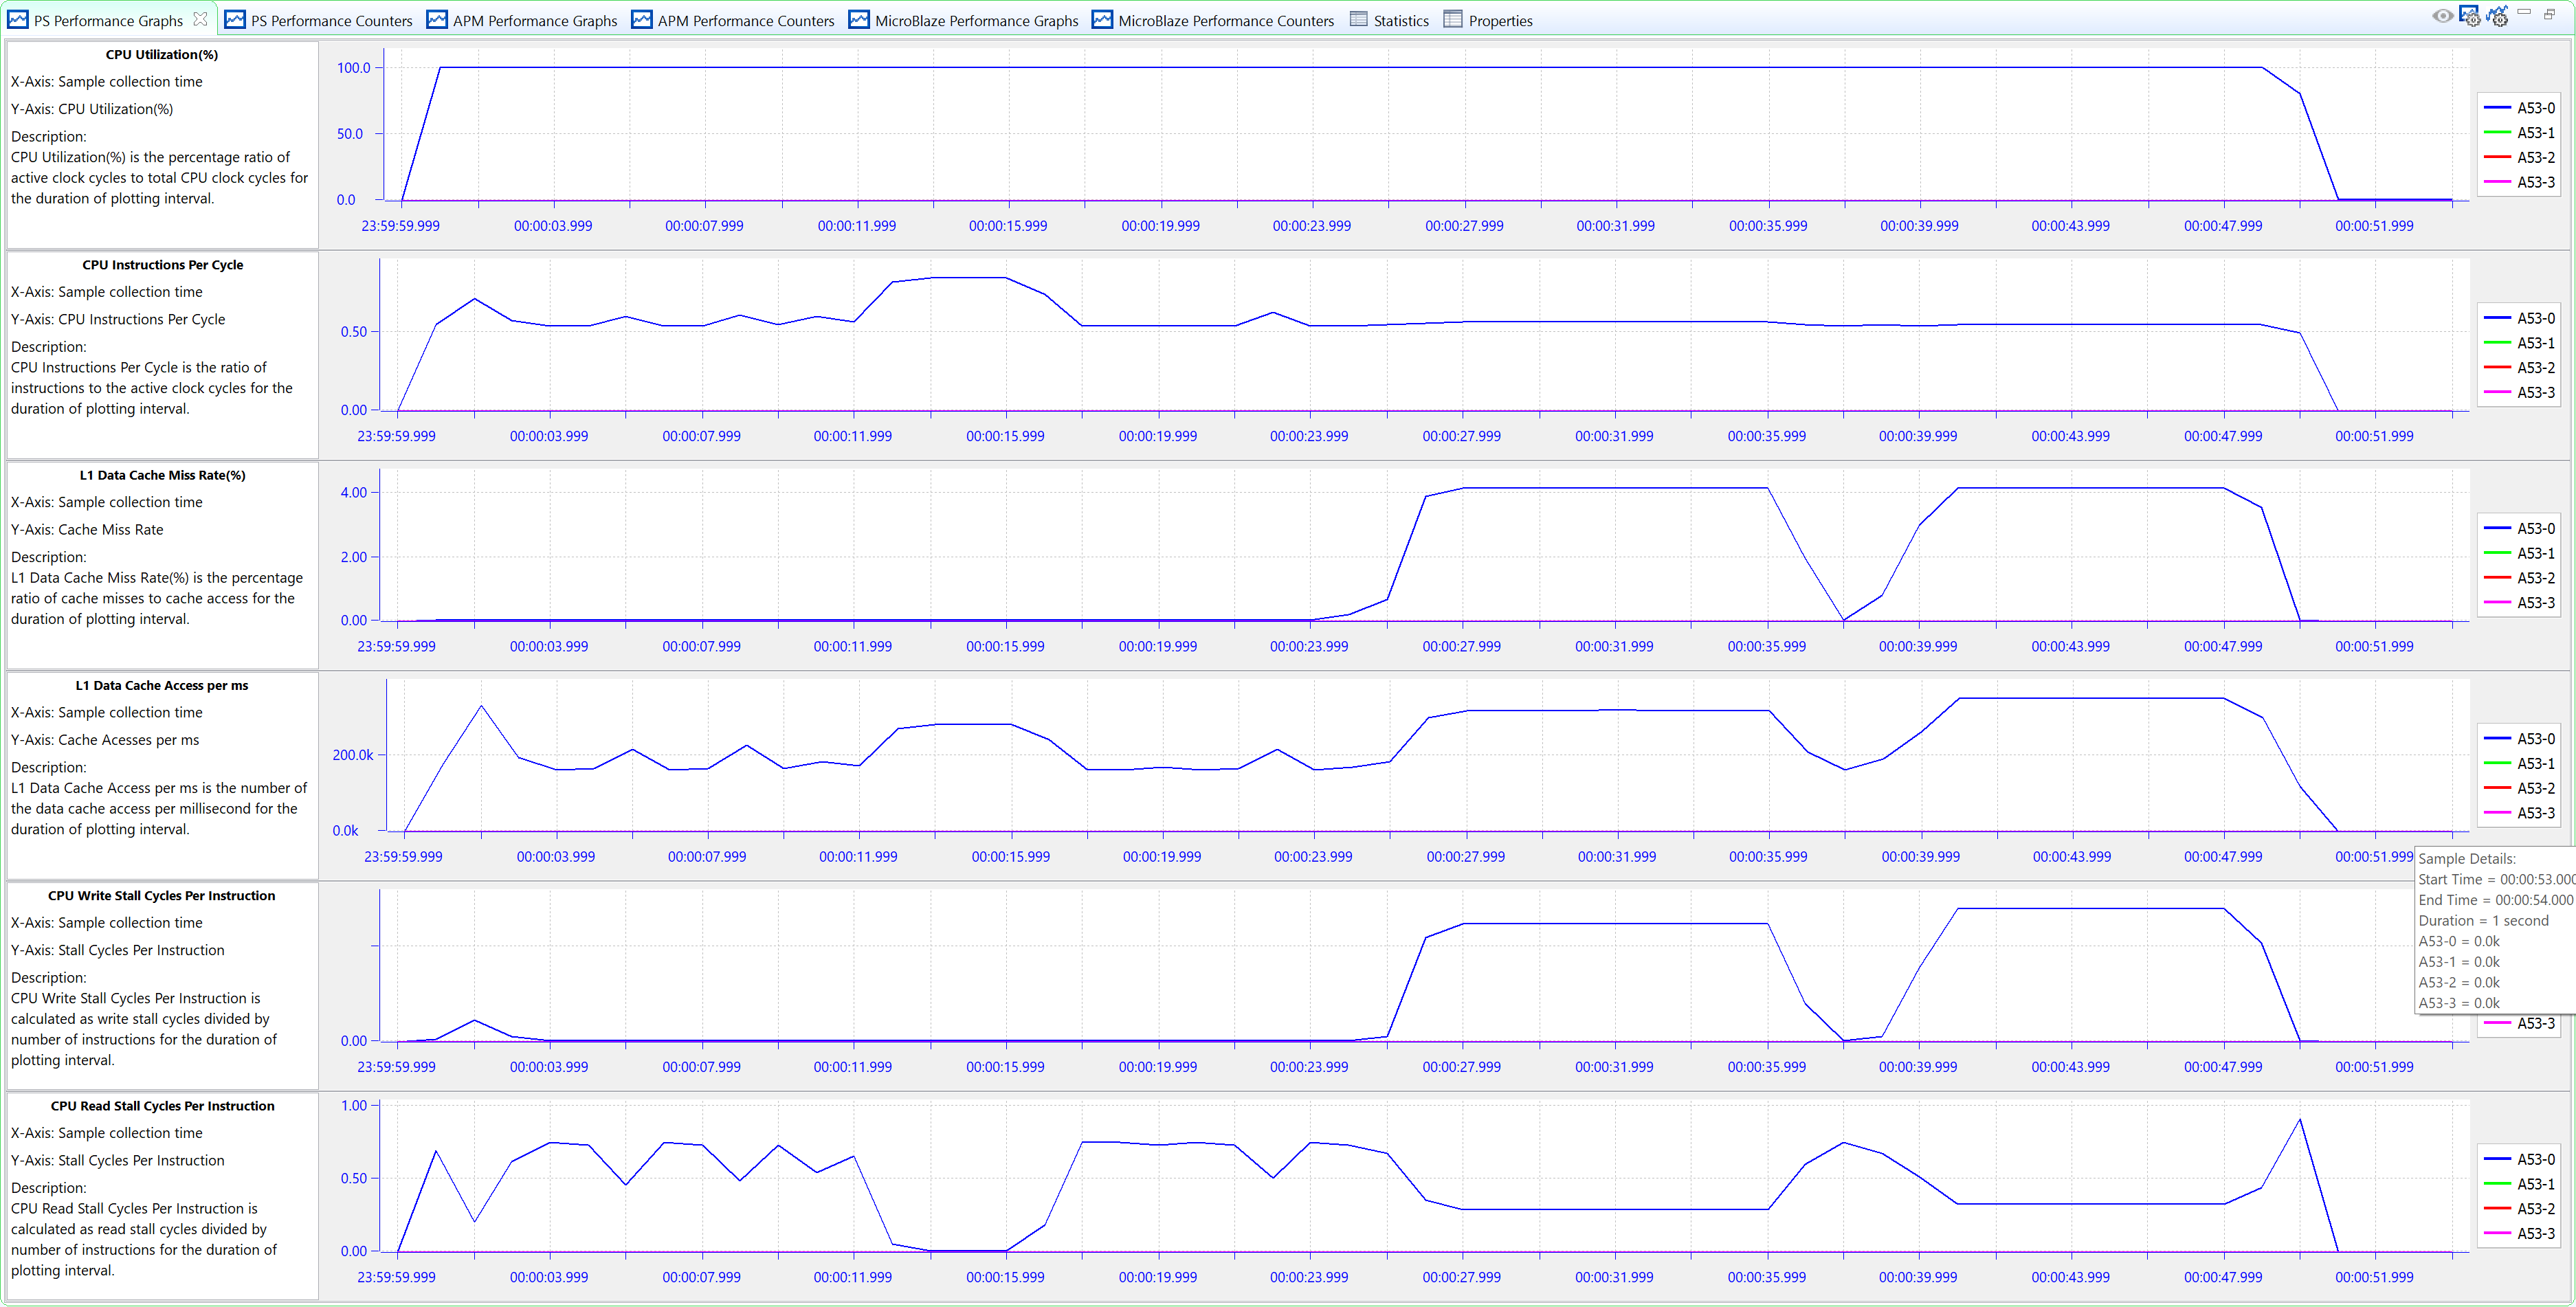Select A53-0 legend in Instructions Per Cycle graph

(2519, 318)
